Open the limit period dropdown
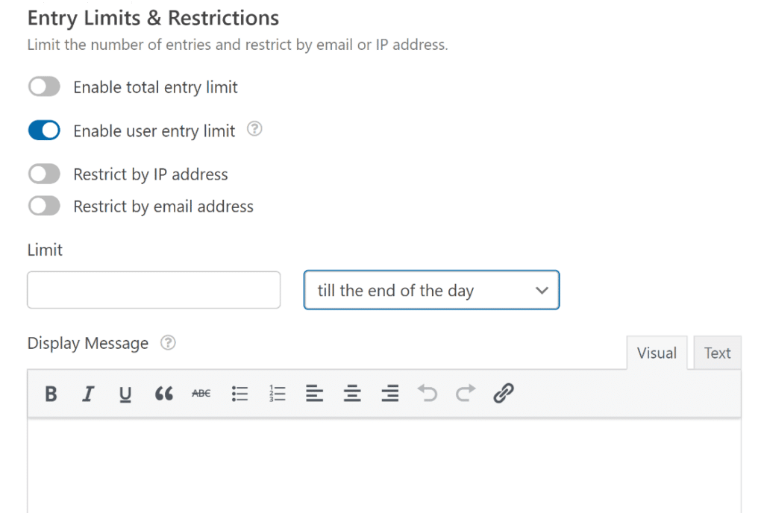 (431, 290)
